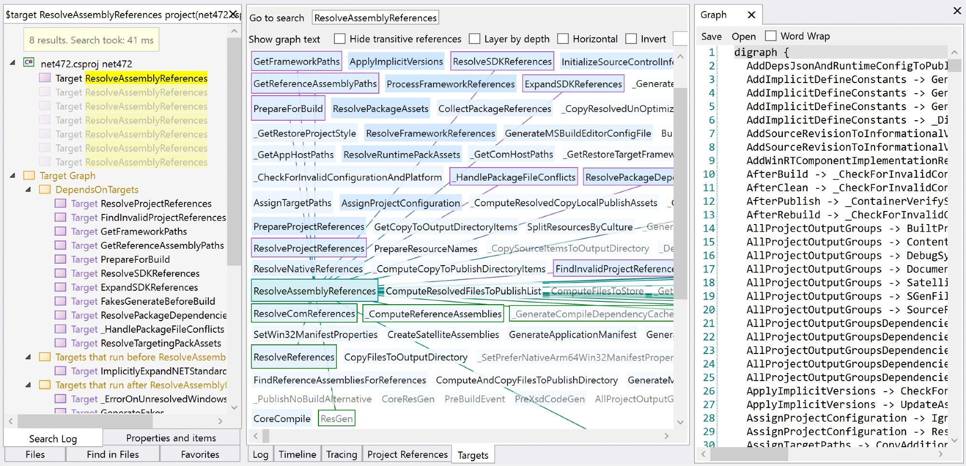Switch to the Log tab
The height and width of the screenshot is (466, 966).
pos(260,454)
